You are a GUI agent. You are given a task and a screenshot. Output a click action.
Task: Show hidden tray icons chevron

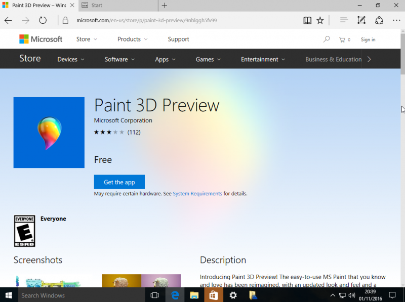(333, 295)
